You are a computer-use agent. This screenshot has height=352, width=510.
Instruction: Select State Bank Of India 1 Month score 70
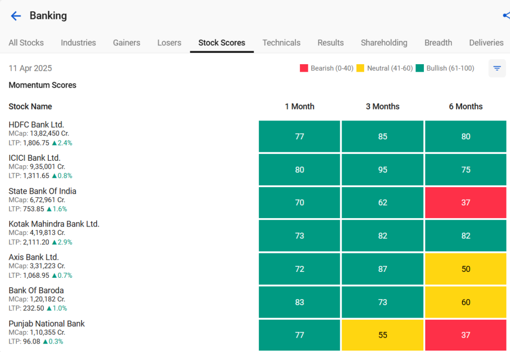(299, 203)
